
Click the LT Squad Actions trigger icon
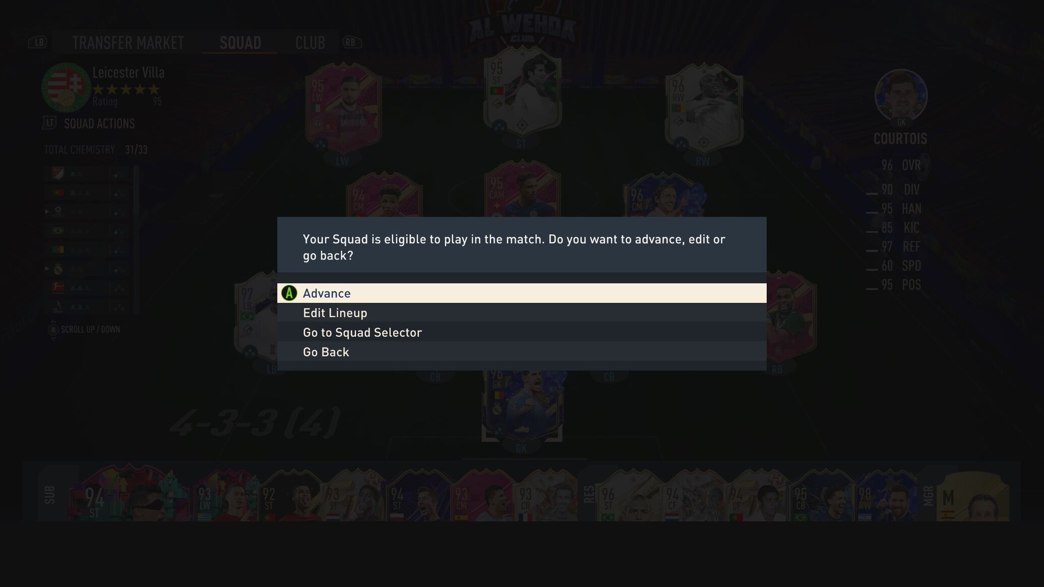coord(49,123)
